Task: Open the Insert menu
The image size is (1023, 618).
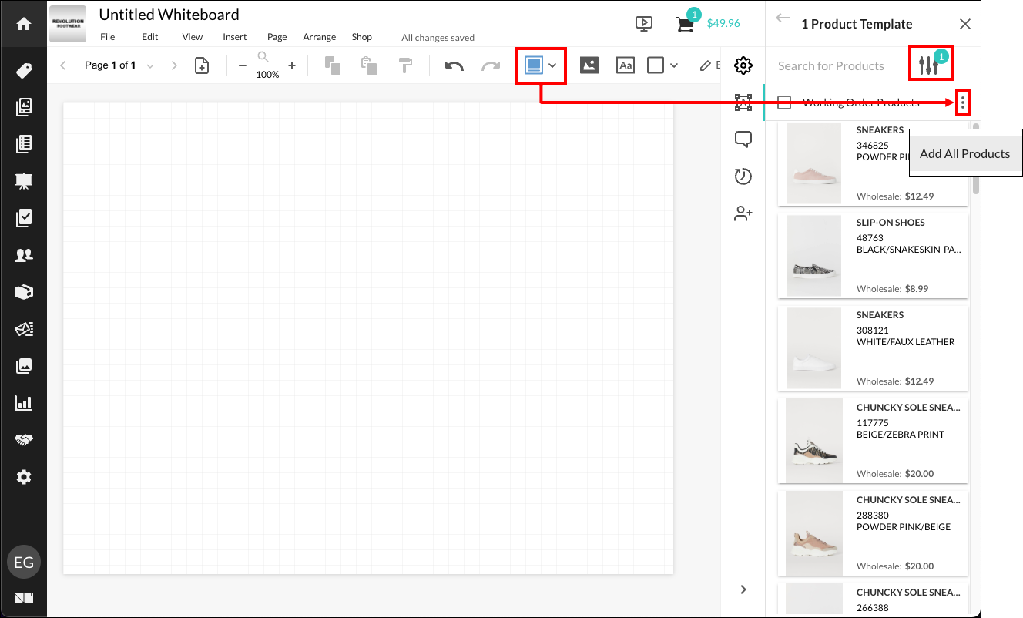Action: click(x=235, y=37)
